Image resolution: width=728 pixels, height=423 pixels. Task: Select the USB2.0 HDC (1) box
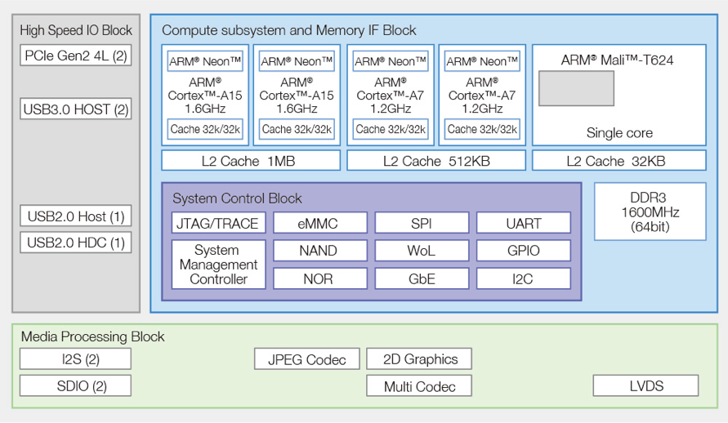76,243
